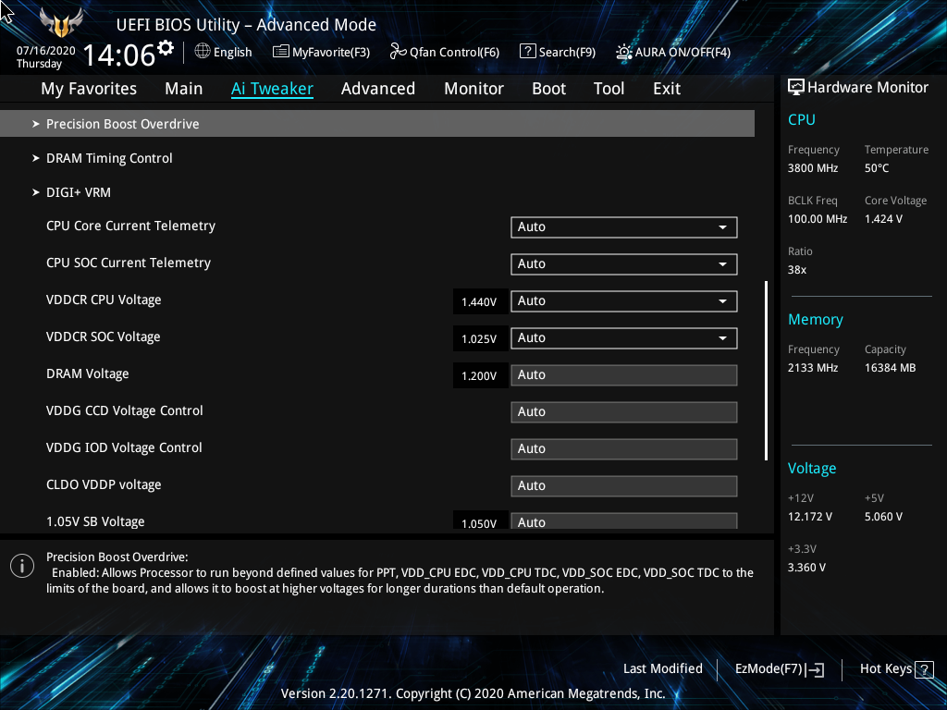The height and width of the screenshot is (710, 947).
Task: Open Qfan Control fan icon
Action: coord(398,52)
